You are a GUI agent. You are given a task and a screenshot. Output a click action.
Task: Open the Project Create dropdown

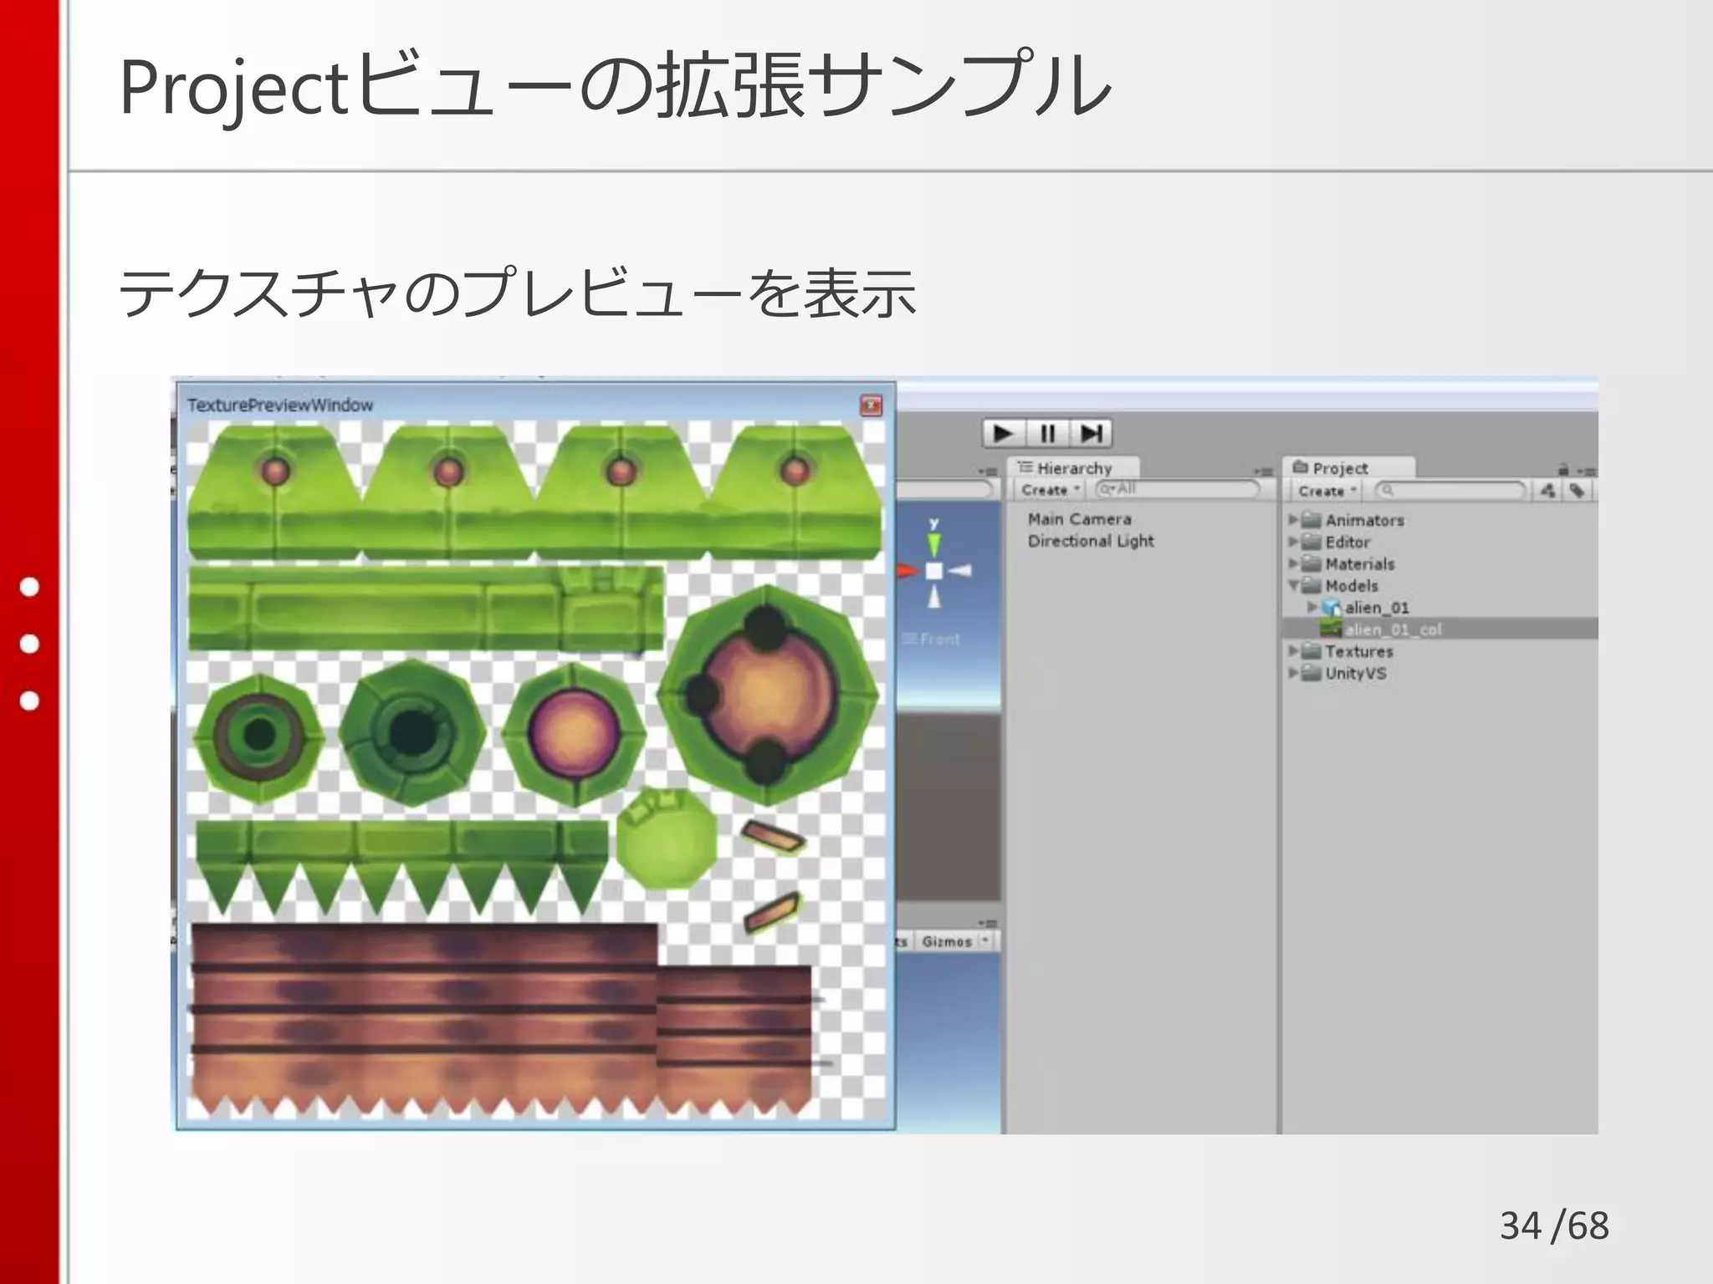pos(1327,491)
